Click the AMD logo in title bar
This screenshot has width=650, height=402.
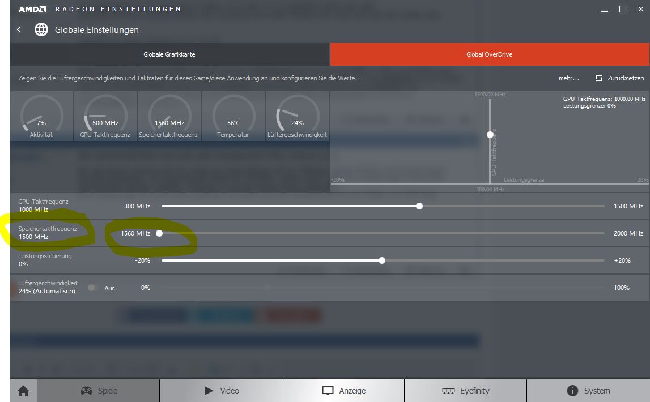point(32,9)
